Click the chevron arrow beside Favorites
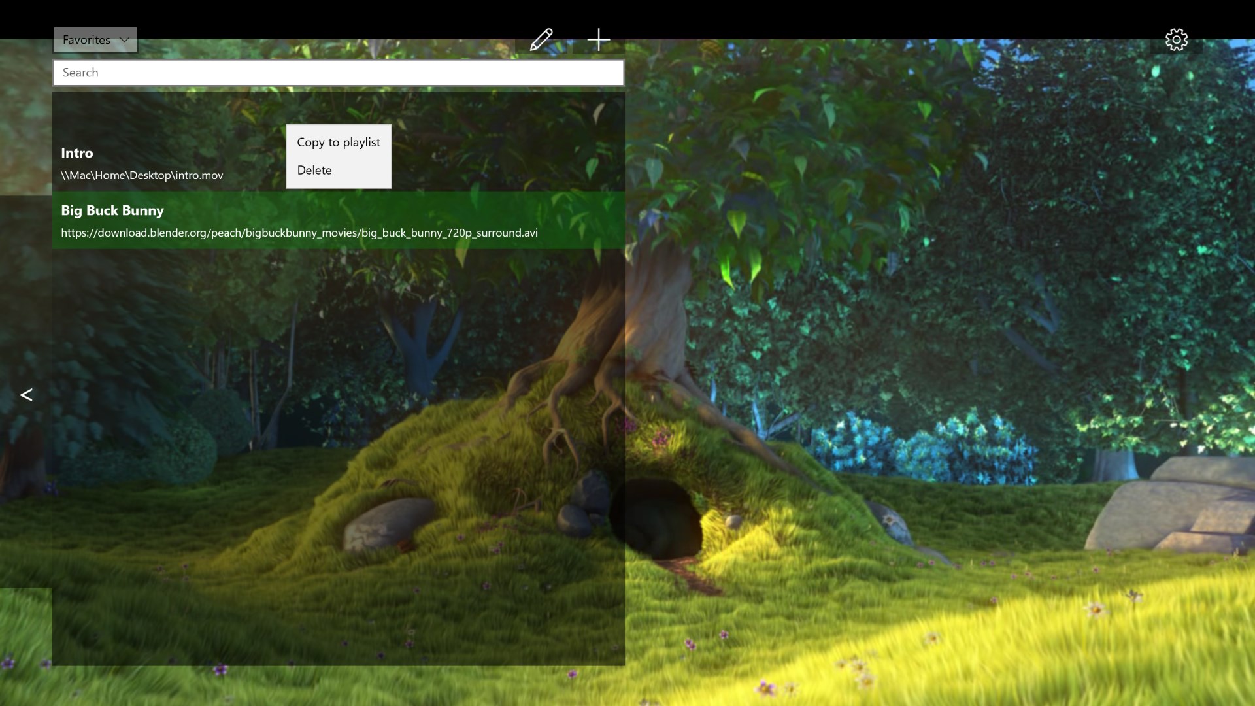The image size is (1255, 706). click(124, 40)
